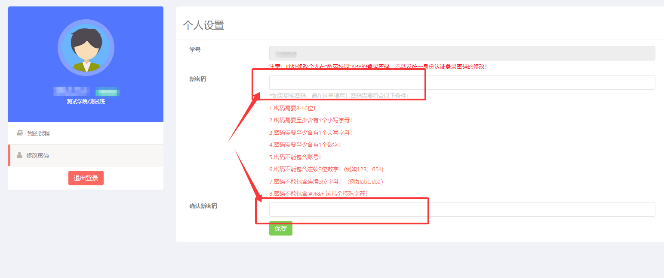
Task: Click rule 6 about 连续3位数字
Action: pos(326,169)
